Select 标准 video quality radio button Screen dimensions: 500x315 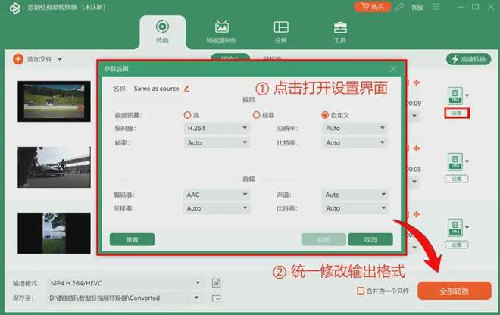click(x=256, y=115)
